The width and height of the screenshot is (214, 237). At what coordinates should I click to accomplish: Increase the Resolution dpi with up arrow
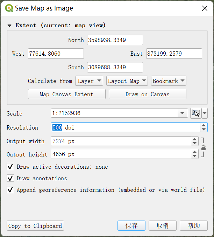(x=204, y=125)
